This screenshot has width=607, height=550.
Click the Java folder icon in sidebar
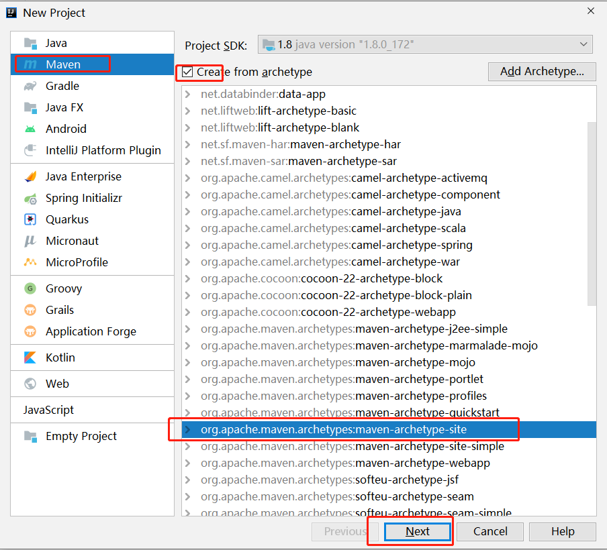(30, 44)
